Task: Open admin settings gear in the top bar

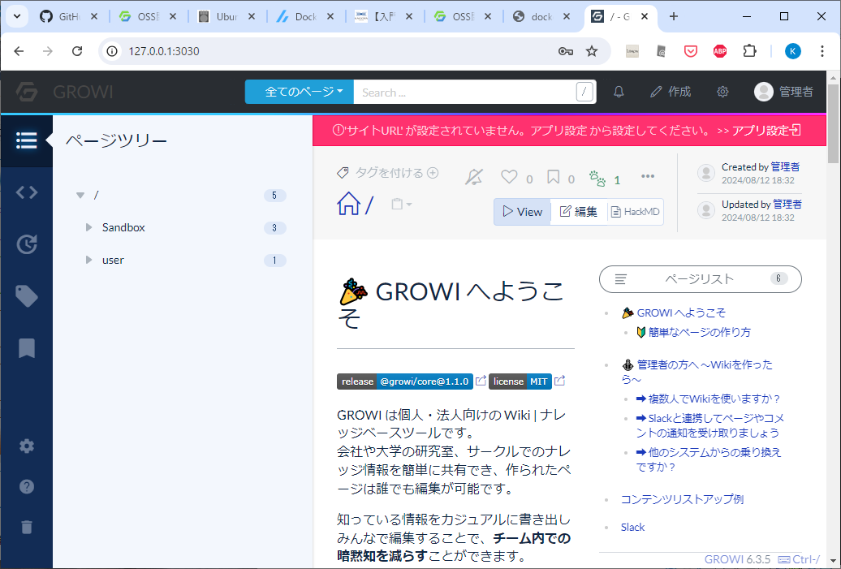Action: (x=722, y=92)
